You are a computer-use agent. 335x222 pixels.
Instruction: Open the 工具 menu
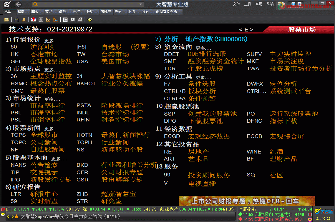coord(248,4)
